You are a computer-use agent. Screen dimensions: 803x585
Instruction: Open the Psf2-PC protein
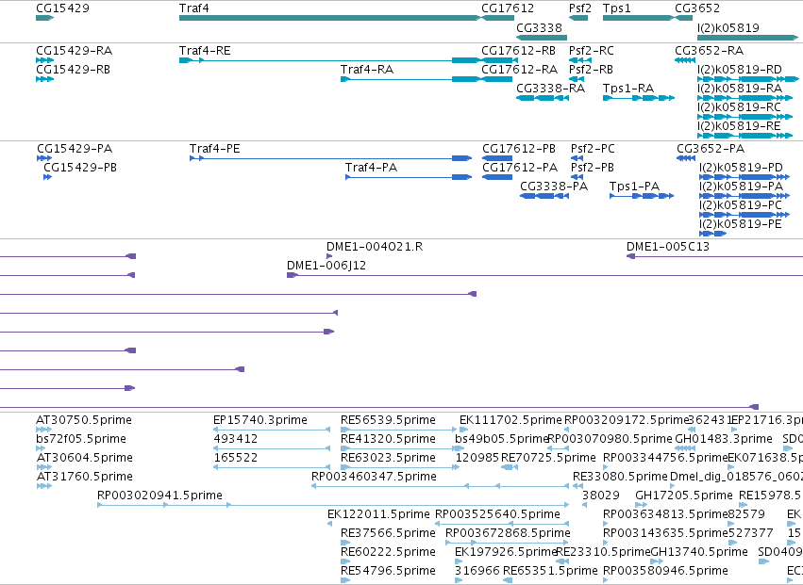(x=577, y=158)
